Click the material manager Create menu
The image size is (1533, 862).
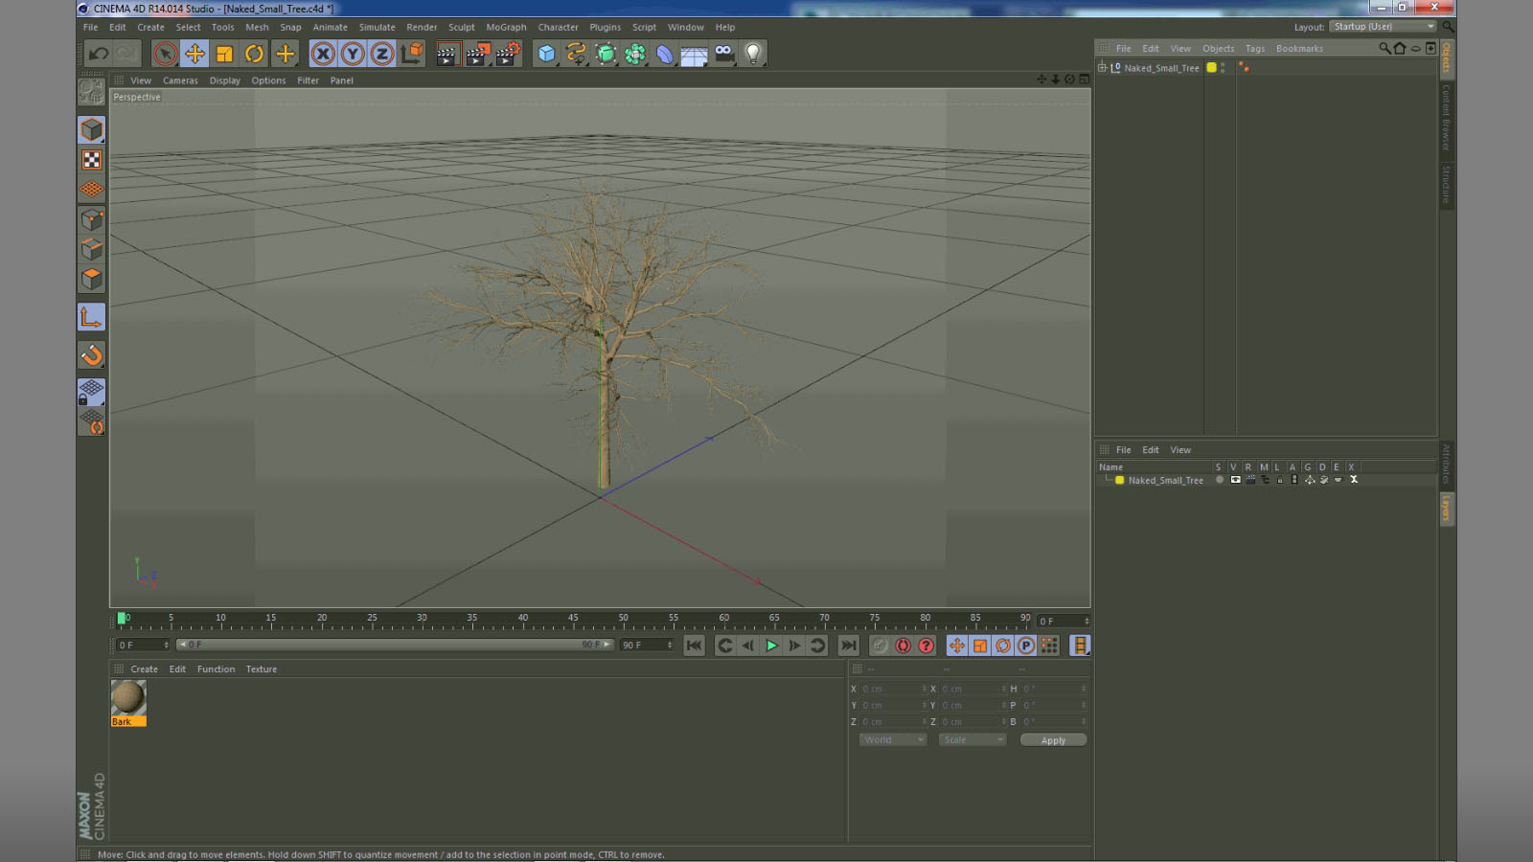pos(145,669)
